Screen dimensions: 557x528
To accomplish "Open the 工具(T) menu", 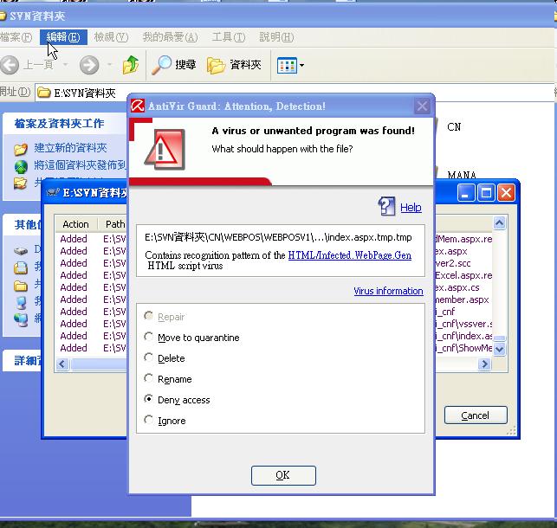I will [228, 37].
